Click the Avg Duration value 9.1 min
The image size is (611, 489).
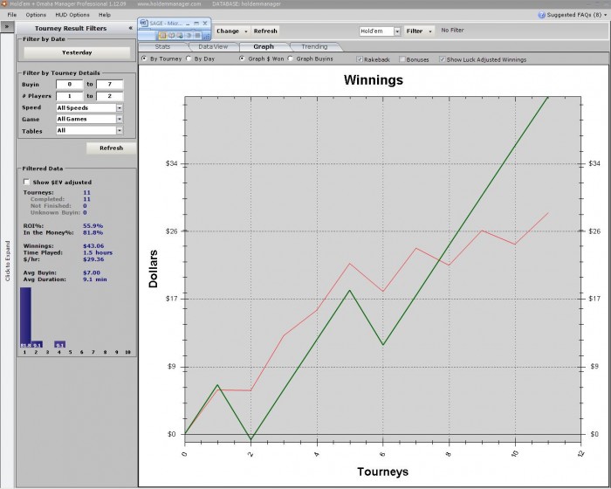tap(94, 279)
